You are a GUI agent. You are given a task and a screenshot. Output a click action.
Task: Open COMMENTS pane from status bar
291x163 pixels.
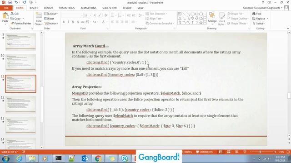pyautogui.click(x=204, y=152)
